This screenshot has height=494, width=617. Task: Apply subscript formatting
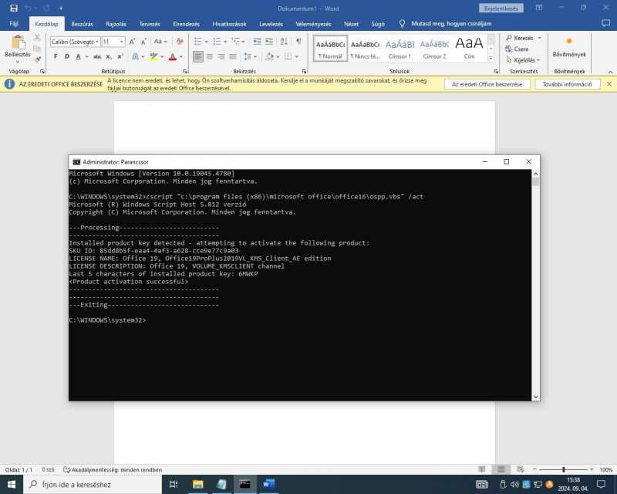pyautogui.click(x=109, y=56)
